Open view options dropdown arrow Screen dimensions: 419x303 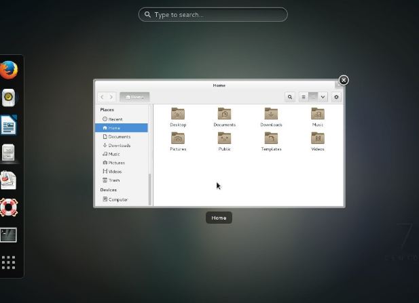(323, 97)
